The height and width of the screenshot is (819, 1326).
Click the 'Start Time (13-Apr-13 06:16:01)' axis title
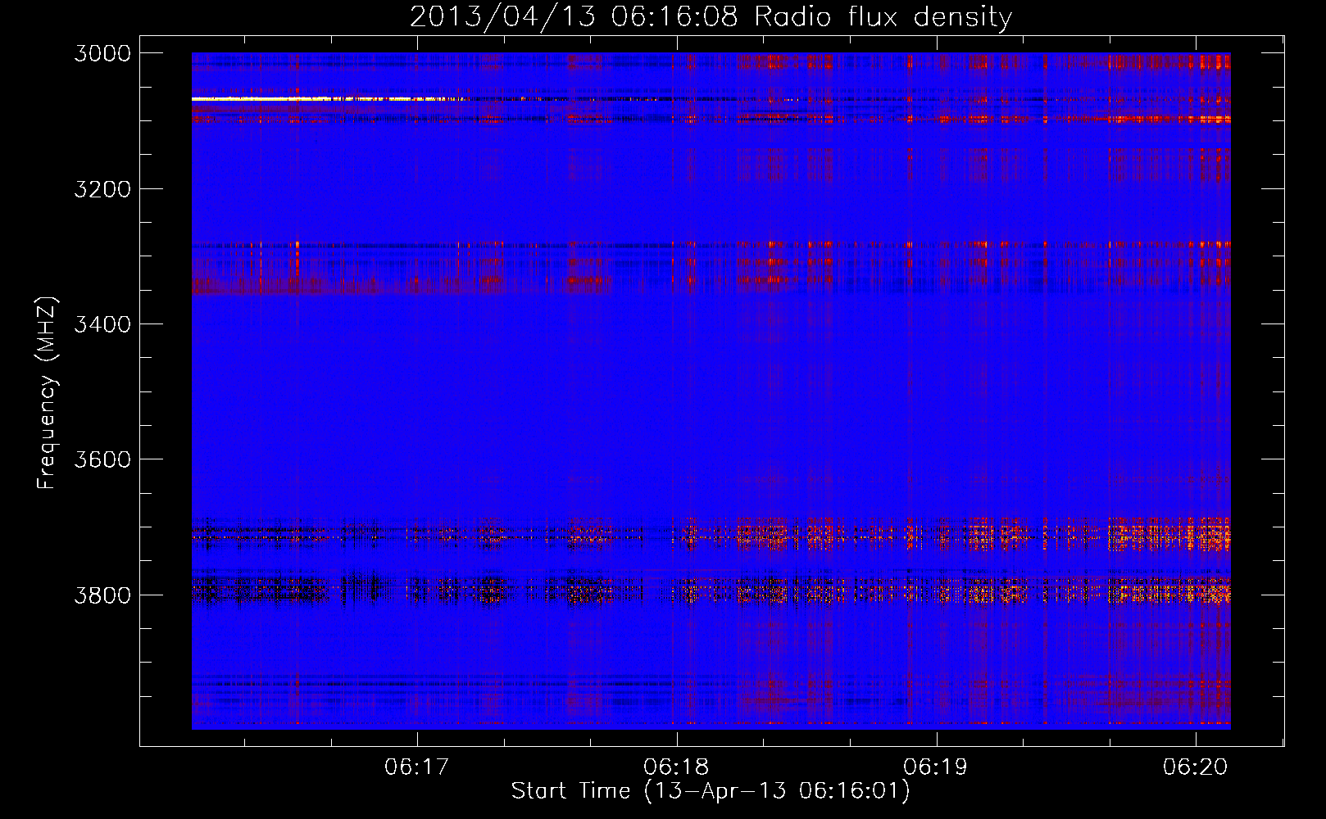pos(711,791)
